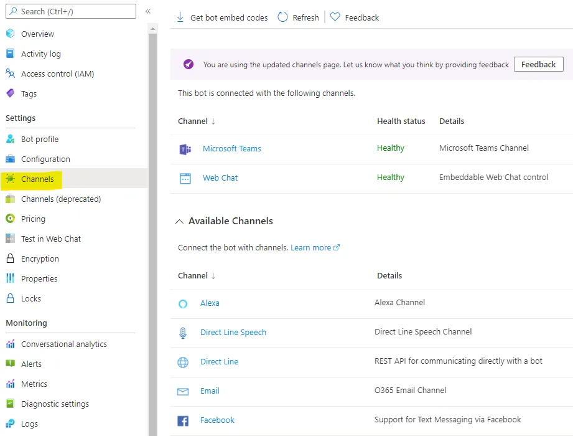Viewport: 573px width, 436px height.
Task: Click the Alexa ring icon
Action: pos(183,303)
